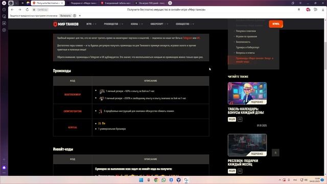This screenshot has height=184, width=327.
Task: Open the browser menu hamburger icon
Action: point(300,3)
